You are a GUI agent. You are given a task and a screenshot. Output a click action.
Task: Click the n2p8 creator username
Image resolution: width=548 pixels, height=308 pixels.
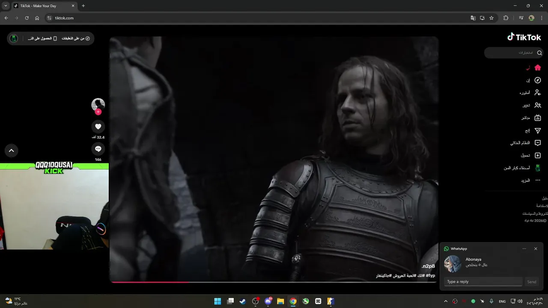[428, 266]
